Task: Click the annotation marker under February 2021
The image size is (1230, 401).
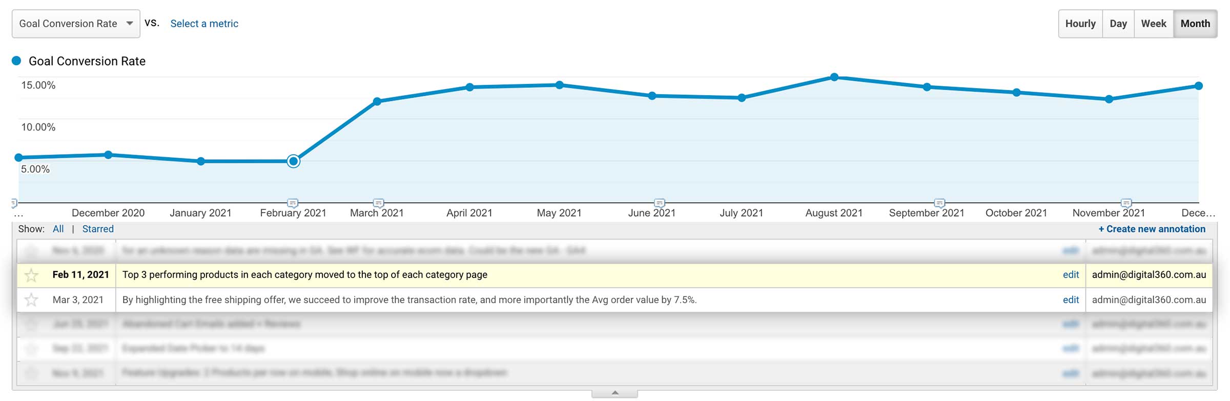Action: tap(293, 203)
